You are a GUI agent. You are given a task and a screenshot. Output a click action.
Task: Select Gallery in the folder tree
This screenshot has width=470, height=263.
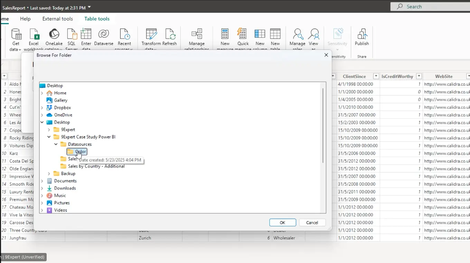(x=61, y=100)
